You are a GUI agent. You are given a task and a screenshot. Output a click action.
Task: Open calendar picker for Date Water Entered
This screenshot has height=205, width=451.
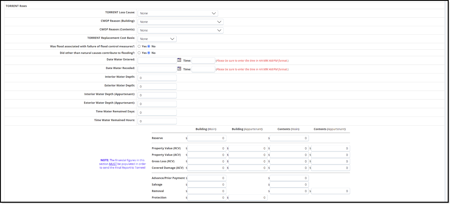click(x=179, y=60)
